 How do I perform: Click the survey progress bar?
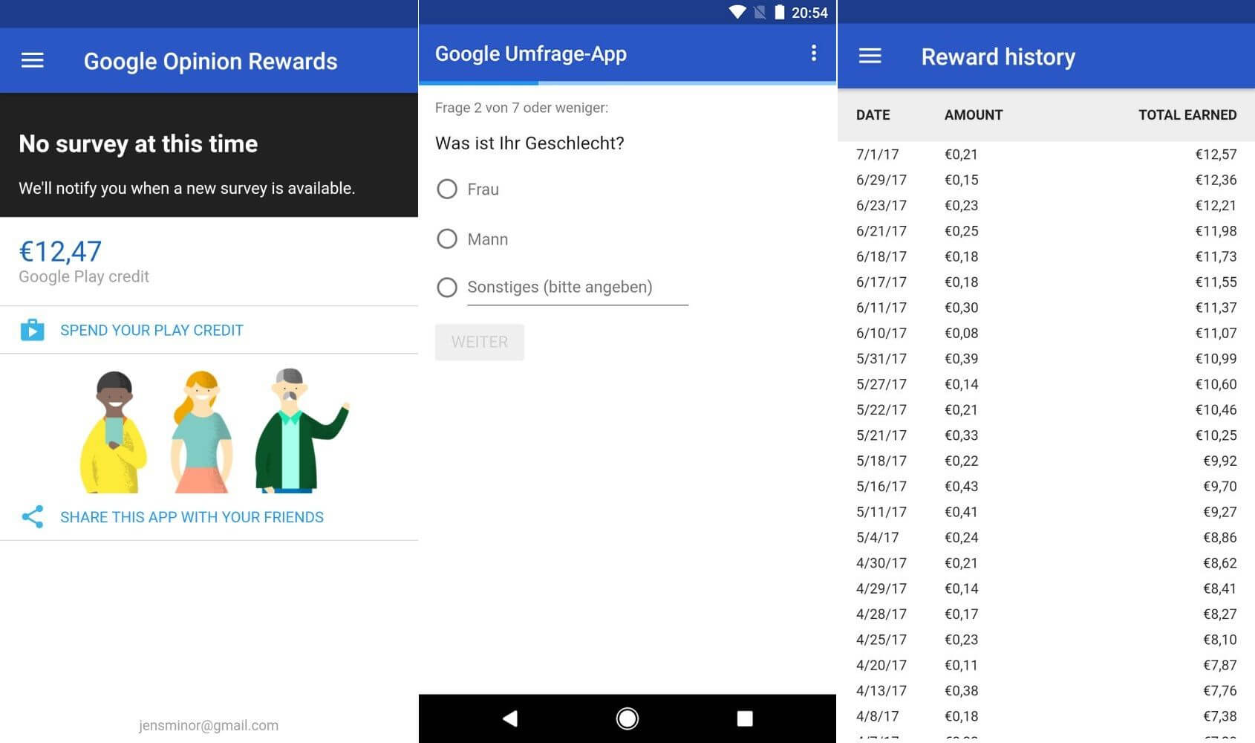[x=627, y=83]
